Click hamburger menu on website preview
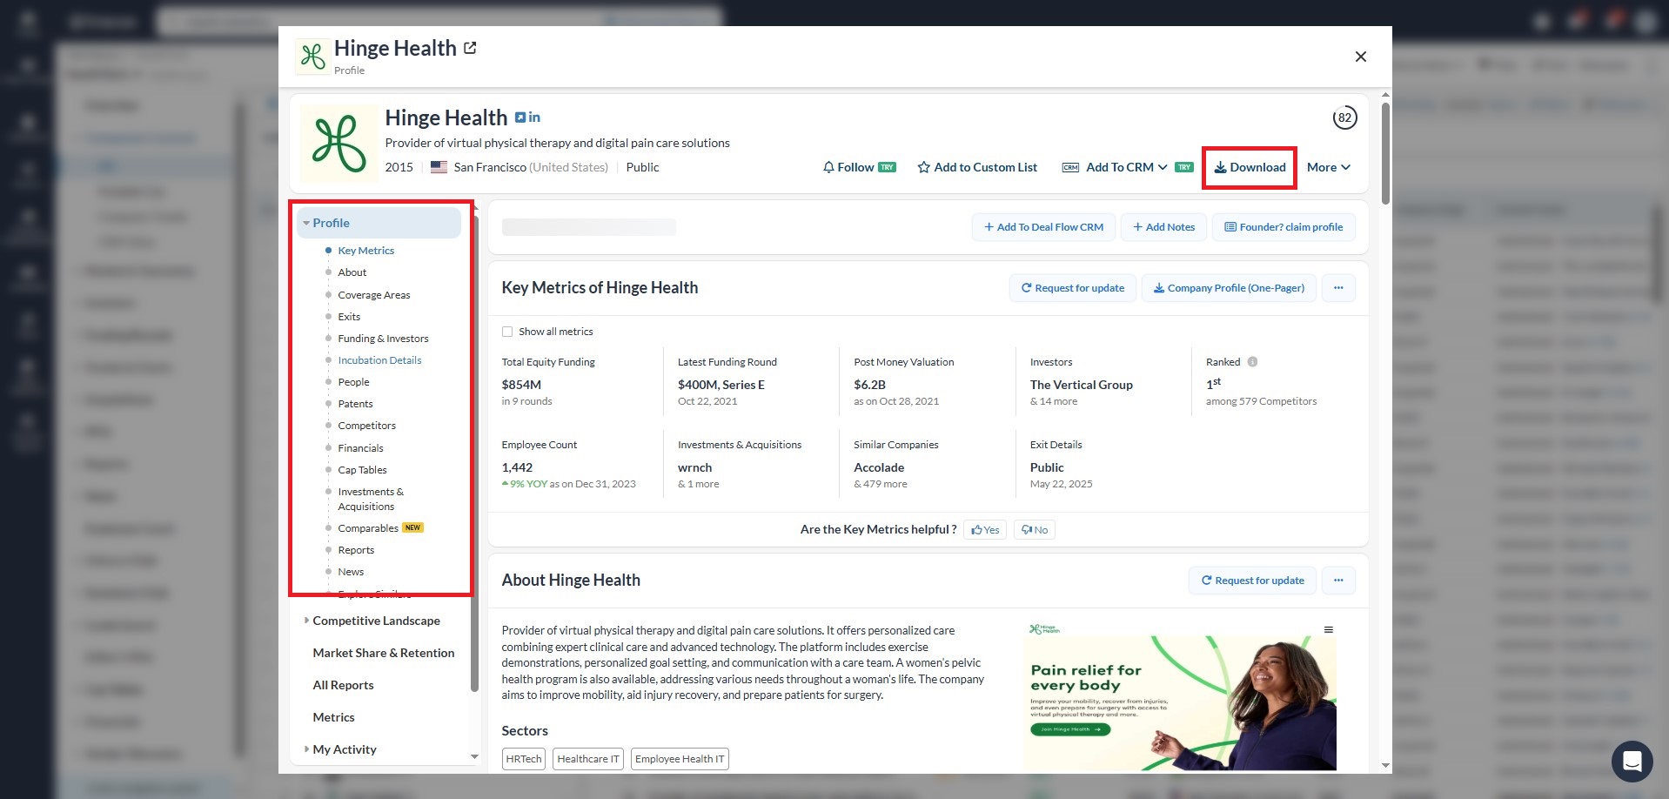The width and height of the screenshot is (1669, 799). [x=1328, y=629]
